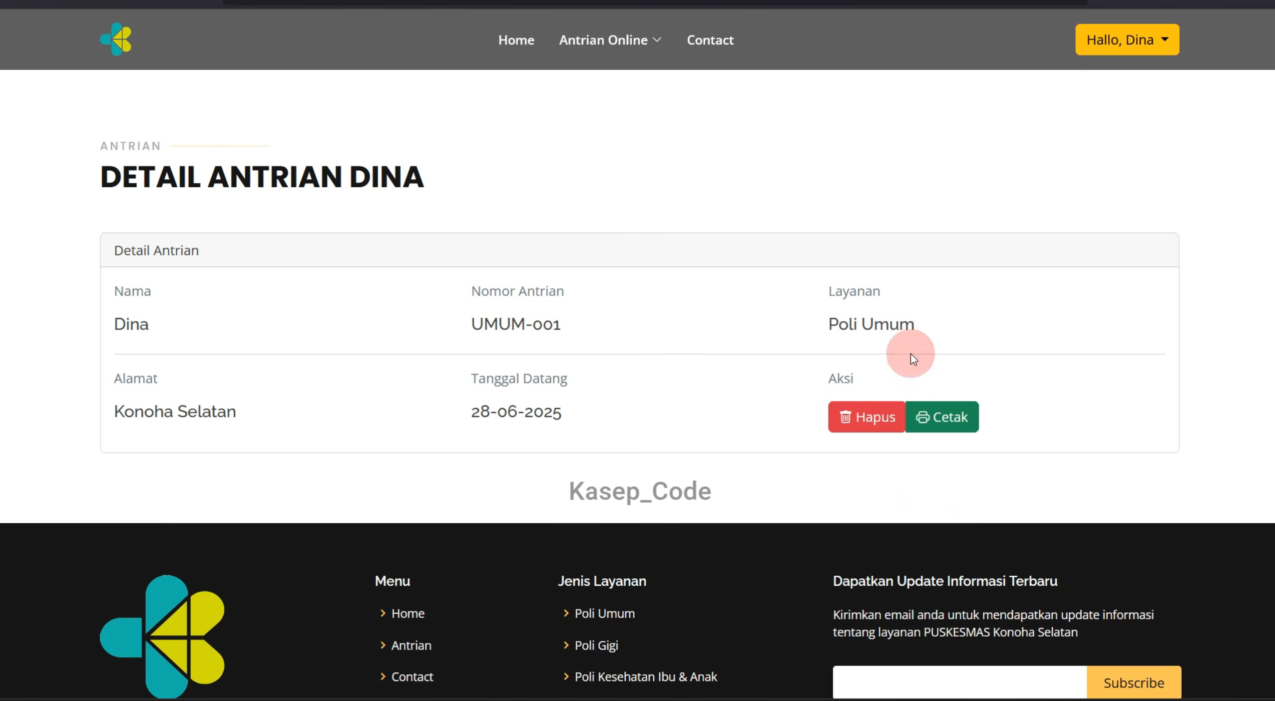Expand the Antrian Online menu

(x=610, y=40)
